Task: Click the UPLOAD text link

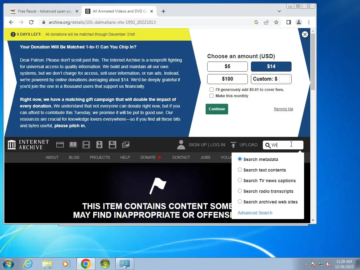Action: pos(248,145)
